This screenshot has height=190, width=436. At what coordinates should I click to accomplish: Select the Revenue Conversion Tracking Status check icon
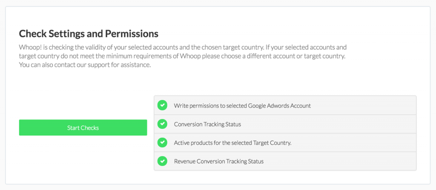[162, 161]
